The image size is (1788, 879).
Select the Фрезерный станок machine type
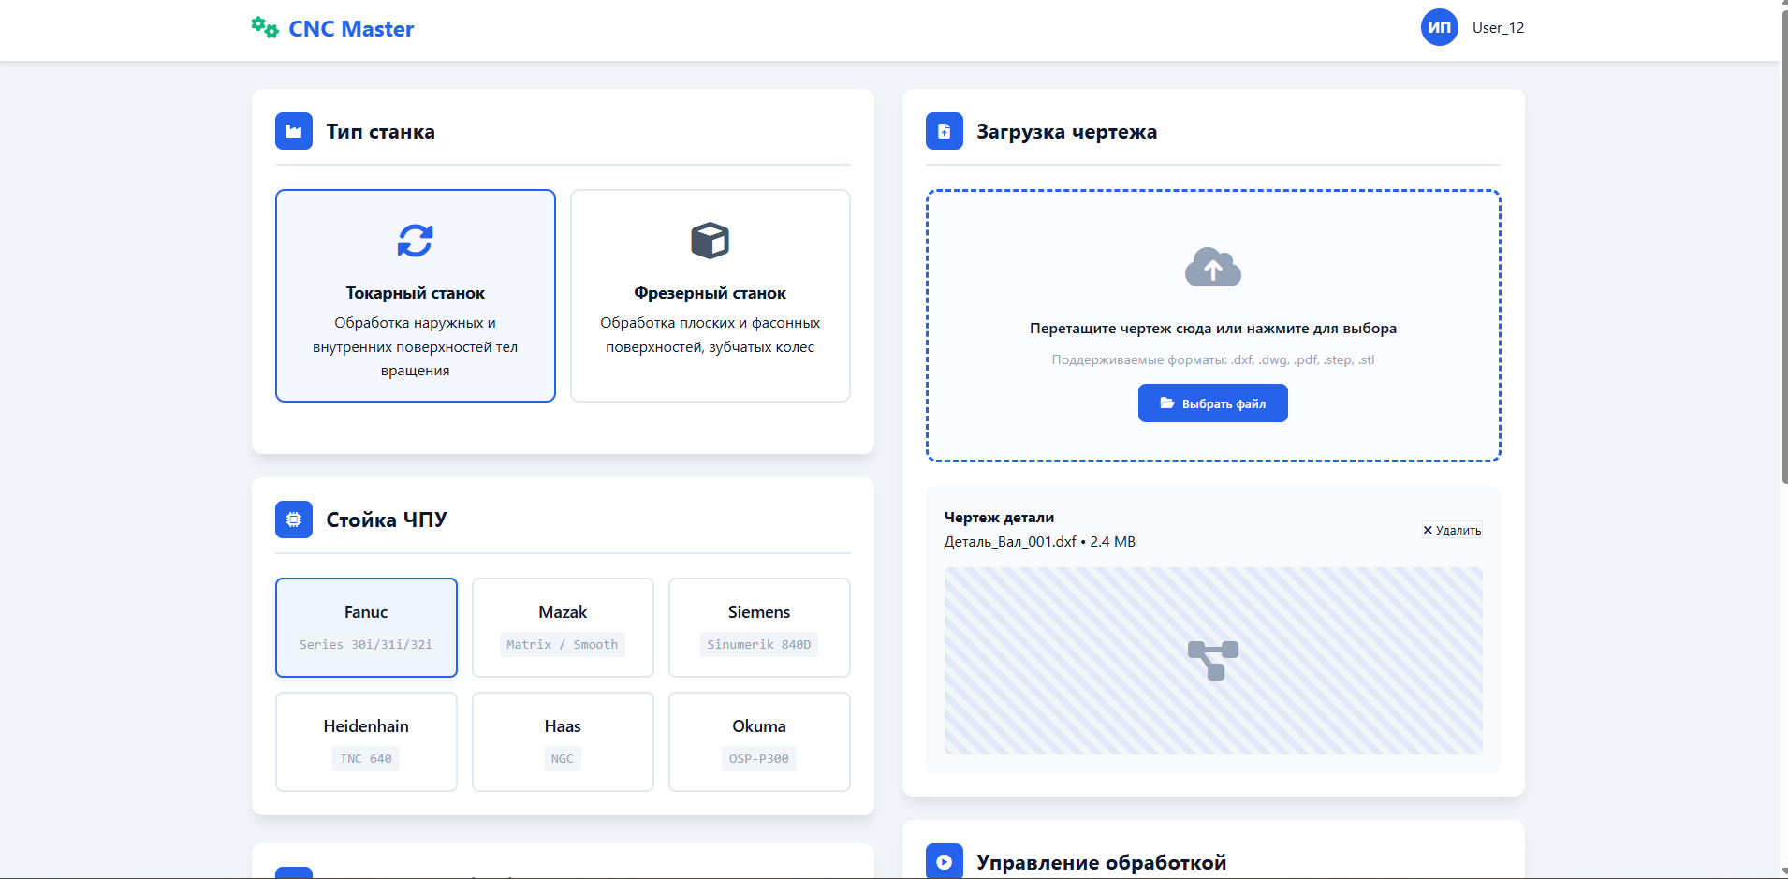pyautogui.click(x=710, y=296)
